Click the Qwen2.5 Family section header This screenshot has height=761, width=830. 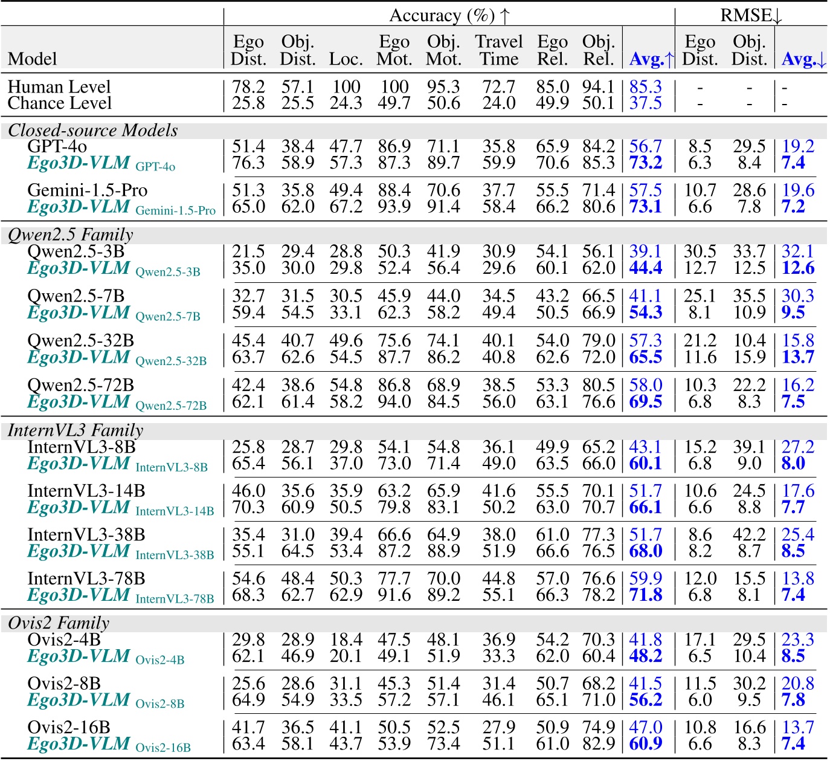click(x=71, y=235)
